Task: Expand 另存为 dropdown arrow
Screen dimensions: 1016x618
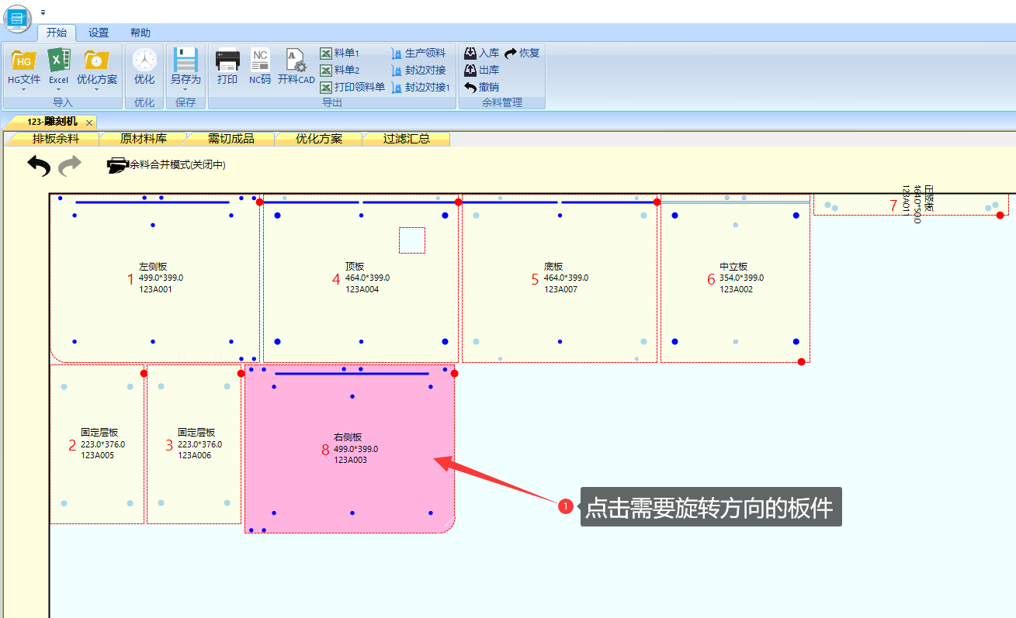Action: [x=186, y=89]
